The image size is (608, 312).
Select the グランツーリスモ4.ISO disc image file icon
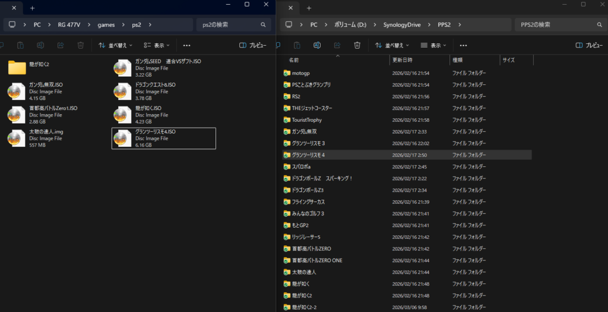(123, 138)
